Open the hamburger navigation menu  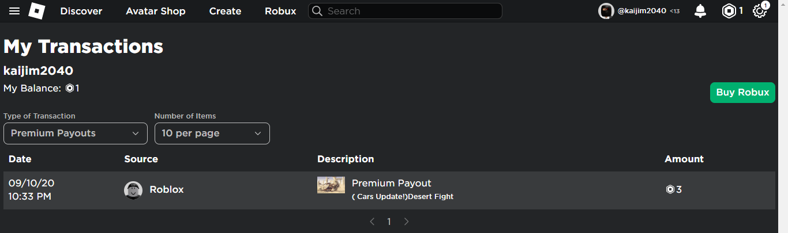[x=14, y=11]
